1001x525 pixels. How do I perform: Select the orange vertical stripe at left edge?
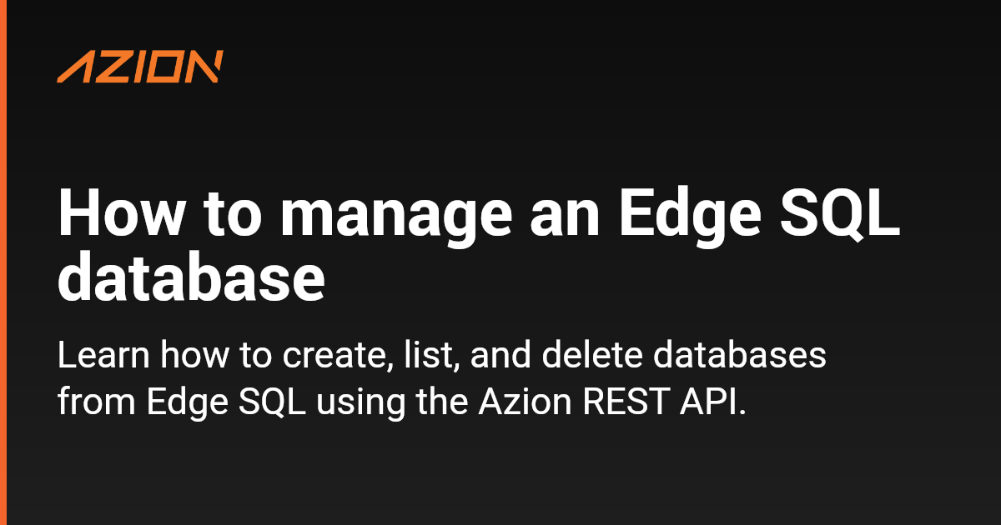pos(3,262)
